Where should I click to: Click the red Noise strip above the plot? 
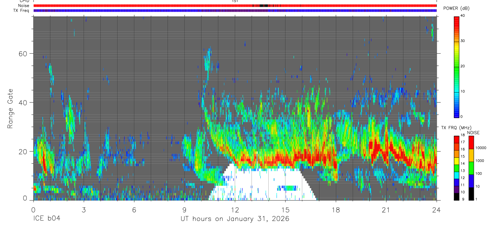click(x=235, y=6)
